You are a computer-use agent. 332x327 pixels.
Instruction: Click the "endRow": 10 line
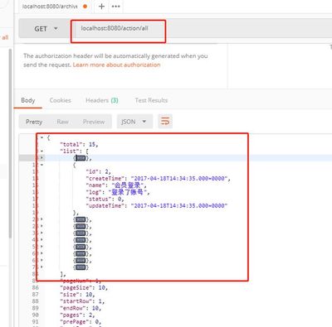(x=81, y=308)
